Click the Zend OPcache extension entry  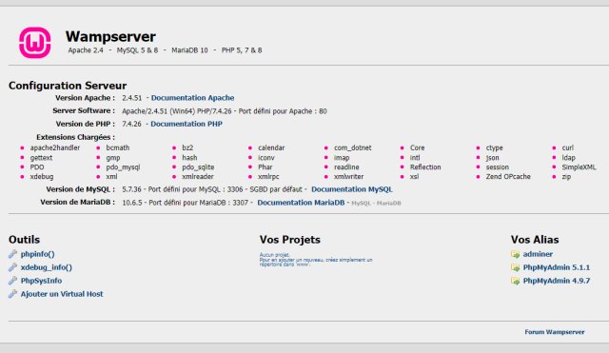point(508,177)
